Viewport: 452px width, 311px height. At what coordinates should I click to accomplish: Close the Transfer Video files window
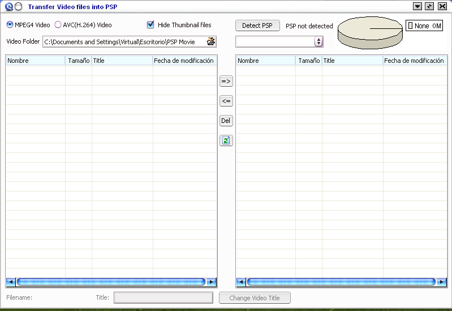tap(442, 6)
